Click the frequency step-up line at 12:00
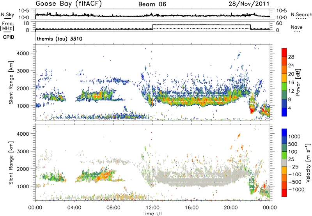312x216 pixels. [x=153, y=27]
